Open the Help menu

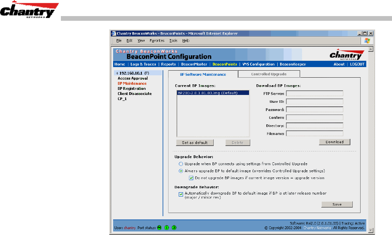click(186, 40)
